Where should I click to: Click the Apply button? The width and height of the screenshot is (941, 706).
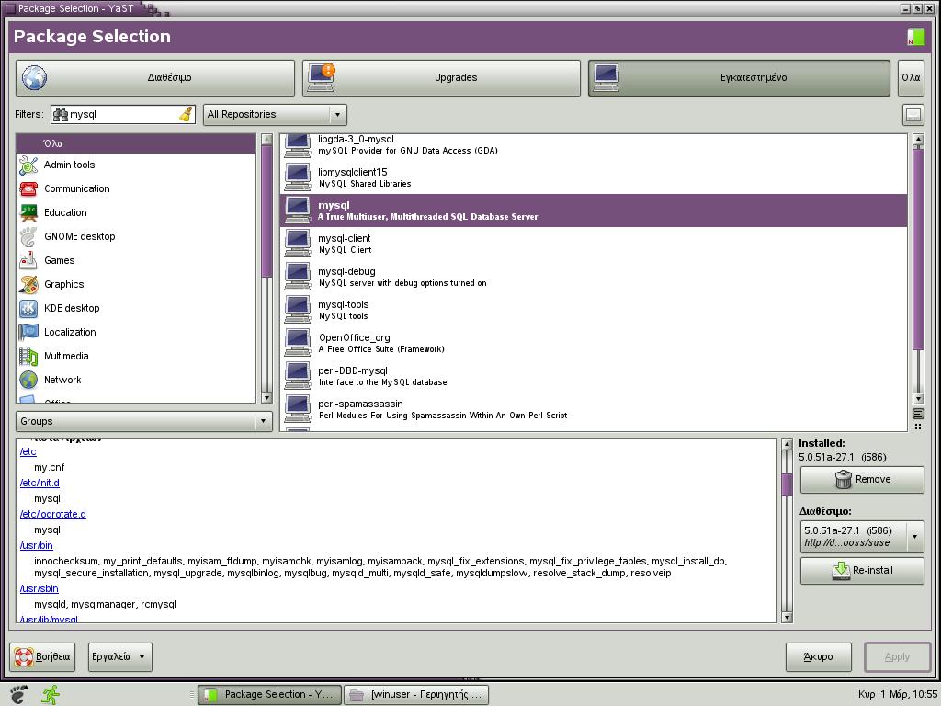[x=897, y=656]
